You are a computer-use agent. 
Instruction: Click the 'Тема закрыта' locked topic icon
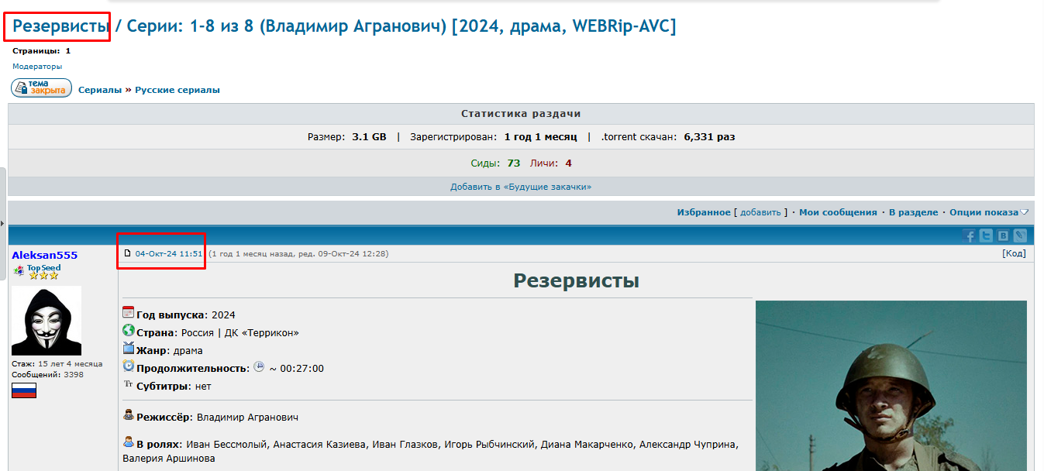tap(41, 88)
